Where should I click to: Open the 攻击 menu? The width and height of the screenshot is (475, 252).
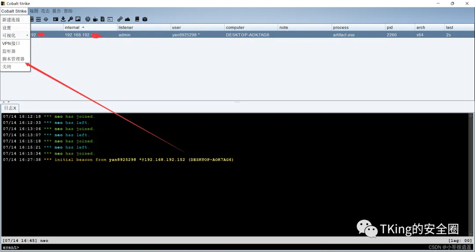[x=45, y=11]
